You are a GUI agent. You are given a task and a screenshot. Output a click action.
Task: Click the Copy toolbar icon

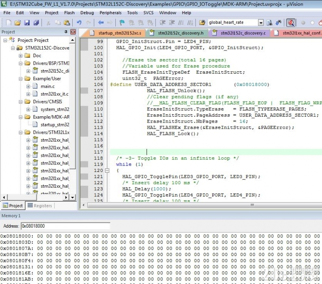click(x=58, y=22)
